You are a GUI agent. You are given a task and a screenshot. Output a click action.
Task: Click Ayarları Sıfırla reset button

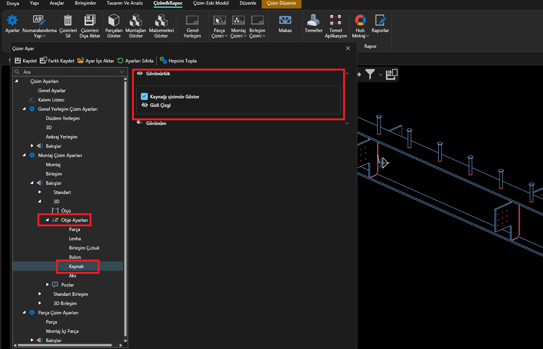(135, 61)
